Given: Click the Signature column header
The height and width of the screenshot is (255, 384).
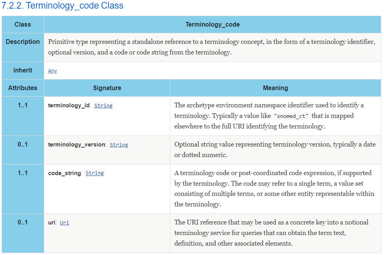Looking at the screenshot, I should click(x=107, y=88).
